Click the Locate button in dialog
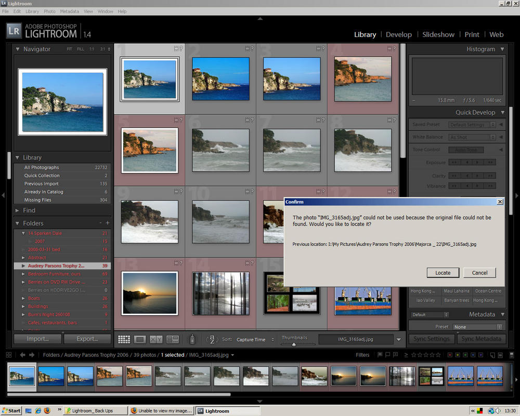Screen dimensions: 520x416 point(443,272)
